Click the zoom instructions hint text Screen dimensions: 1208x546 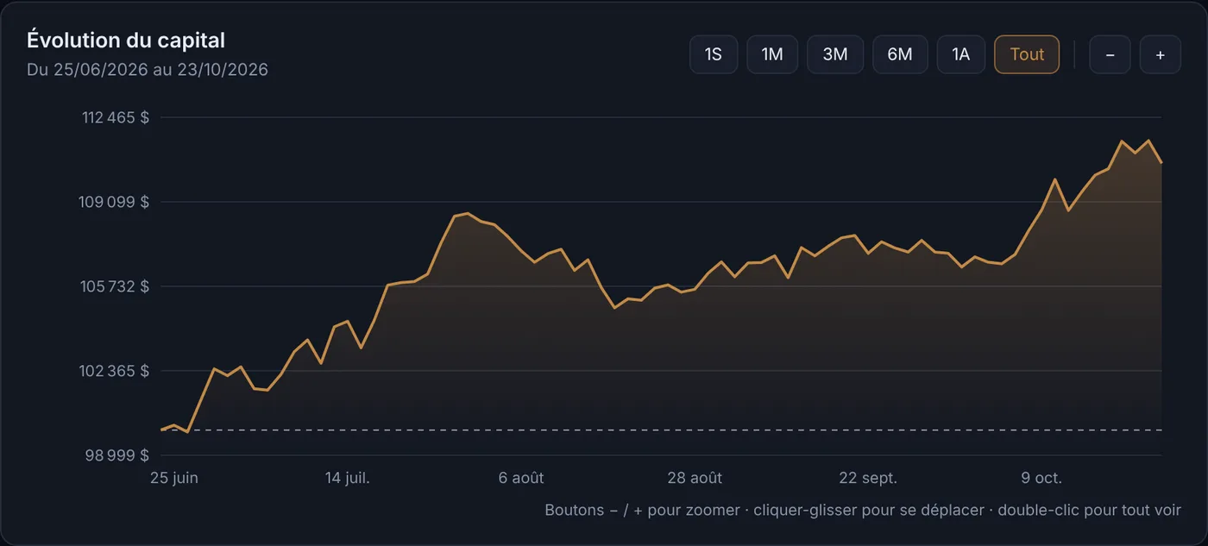[863, 510]
